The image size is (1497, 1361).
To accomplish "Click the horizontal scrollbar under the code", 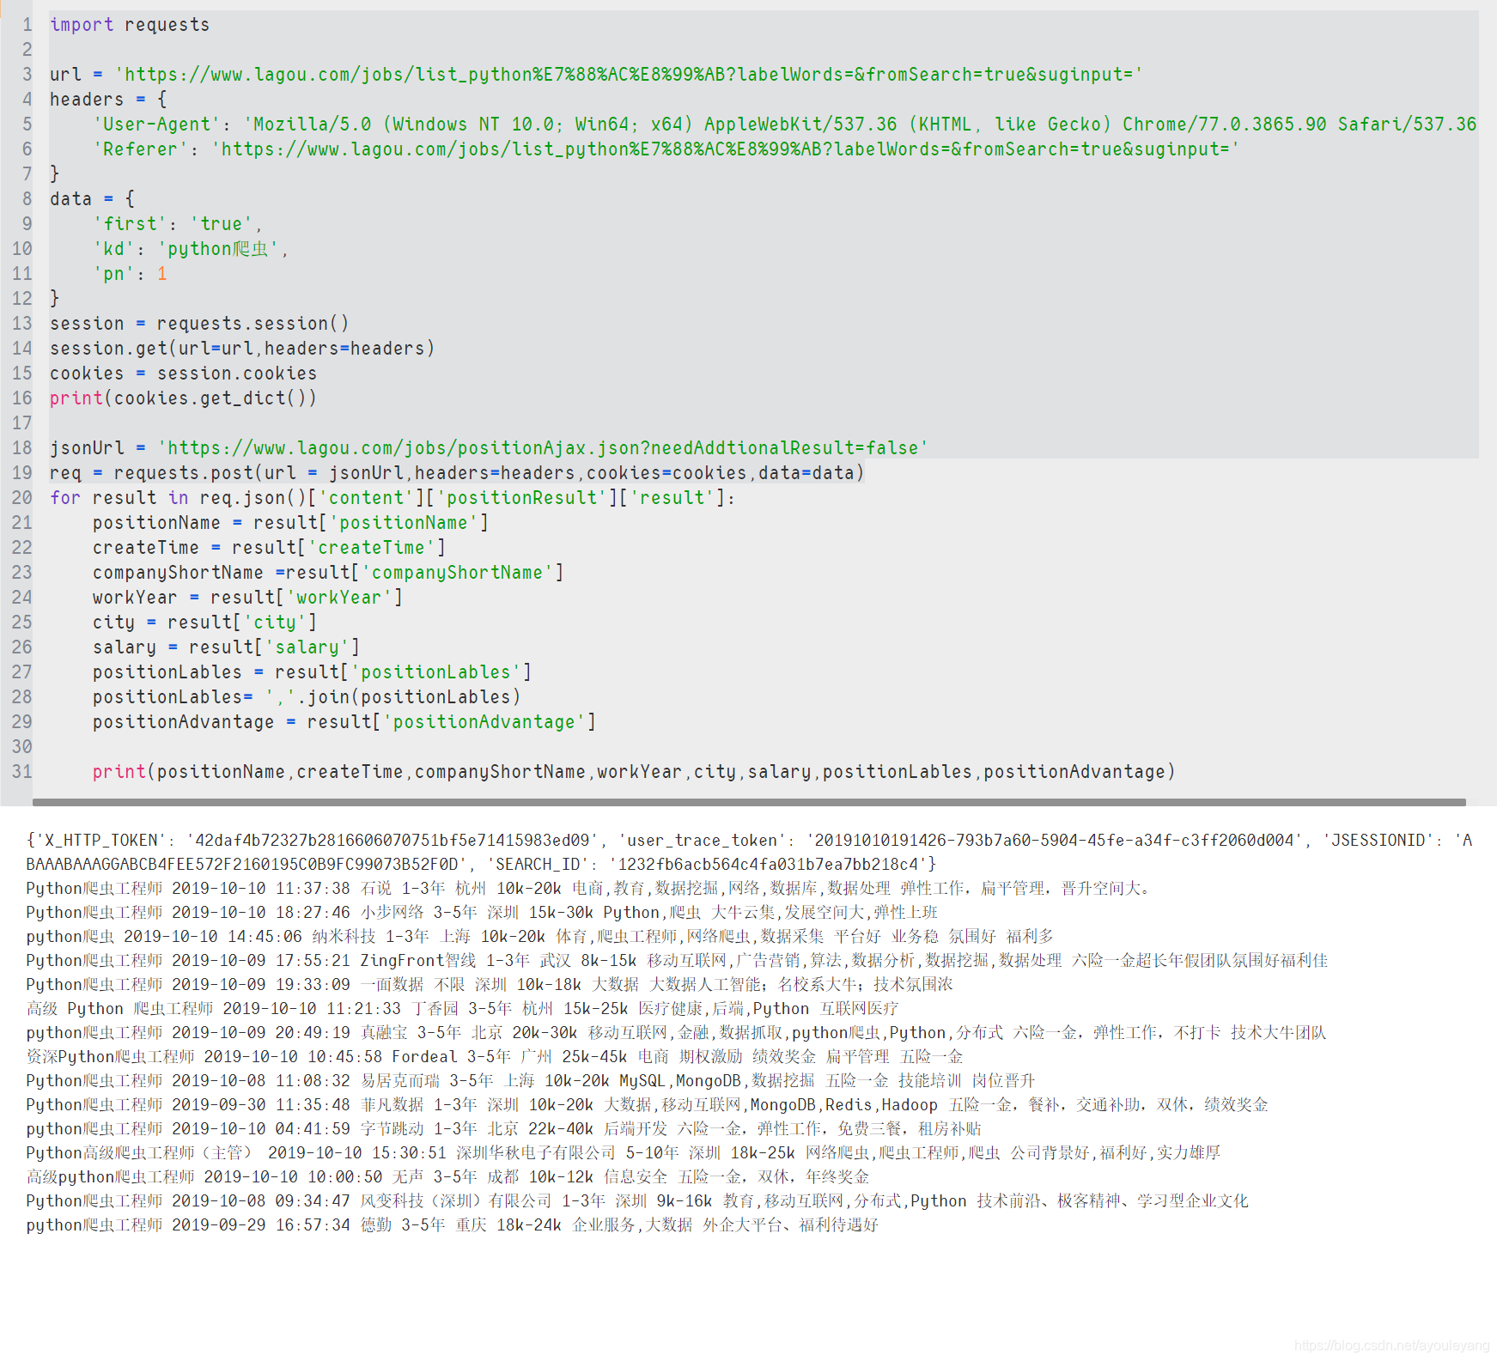I will click(749, 802).
